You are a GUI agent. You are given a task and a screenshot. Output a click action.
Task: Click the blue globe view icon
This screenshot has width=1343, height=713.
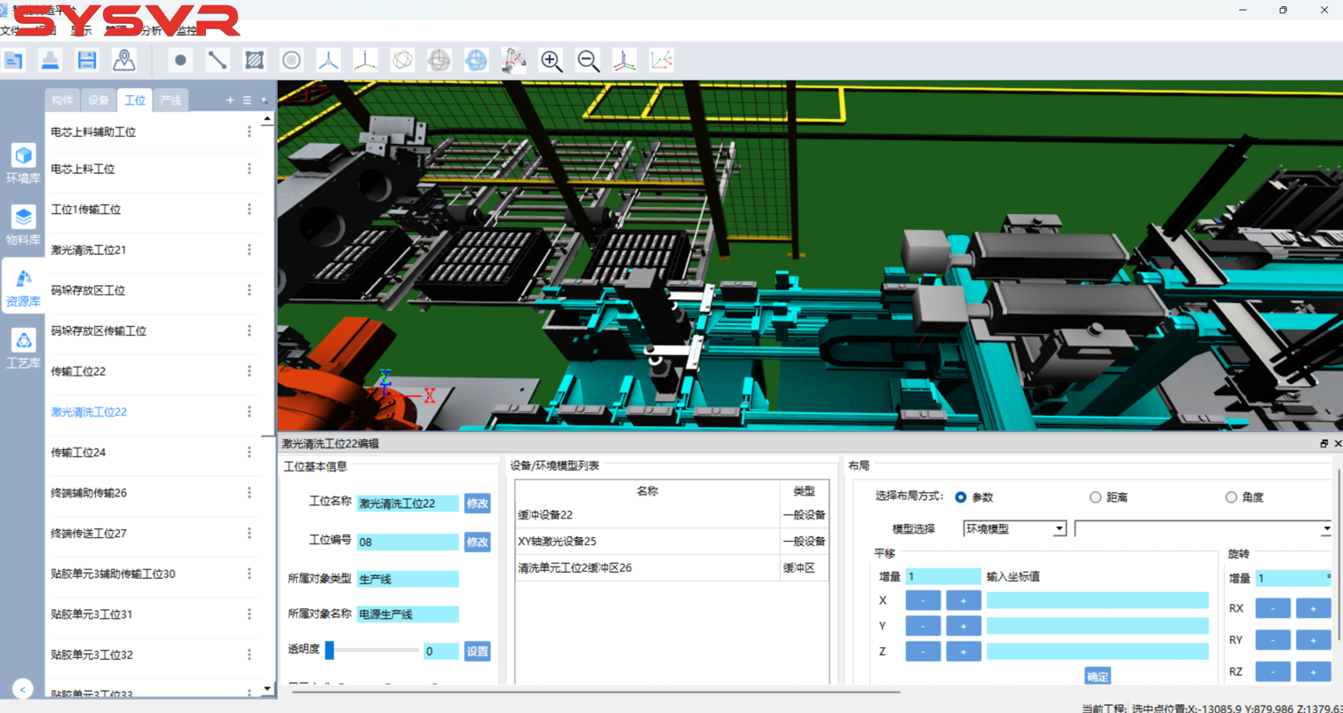tap(476, 60)
